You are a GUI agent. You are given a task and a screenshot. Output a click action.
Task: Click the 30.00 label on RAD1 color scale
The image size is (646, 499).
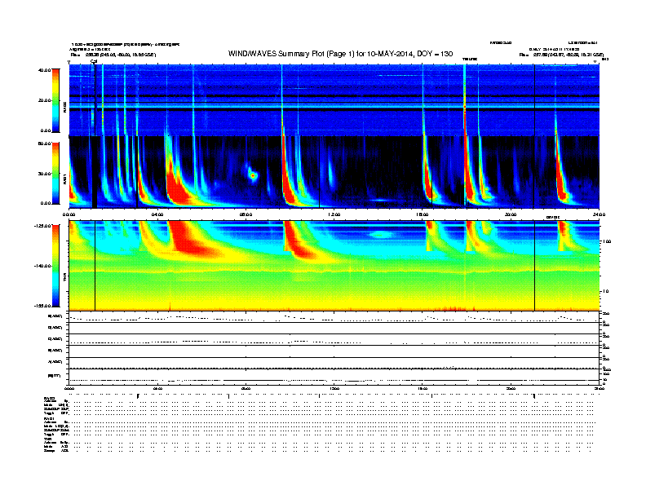pos(44,174)
